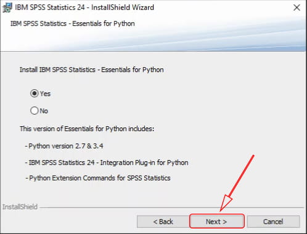
Task: Go back with the < Back button
Action: pos(163,222)
